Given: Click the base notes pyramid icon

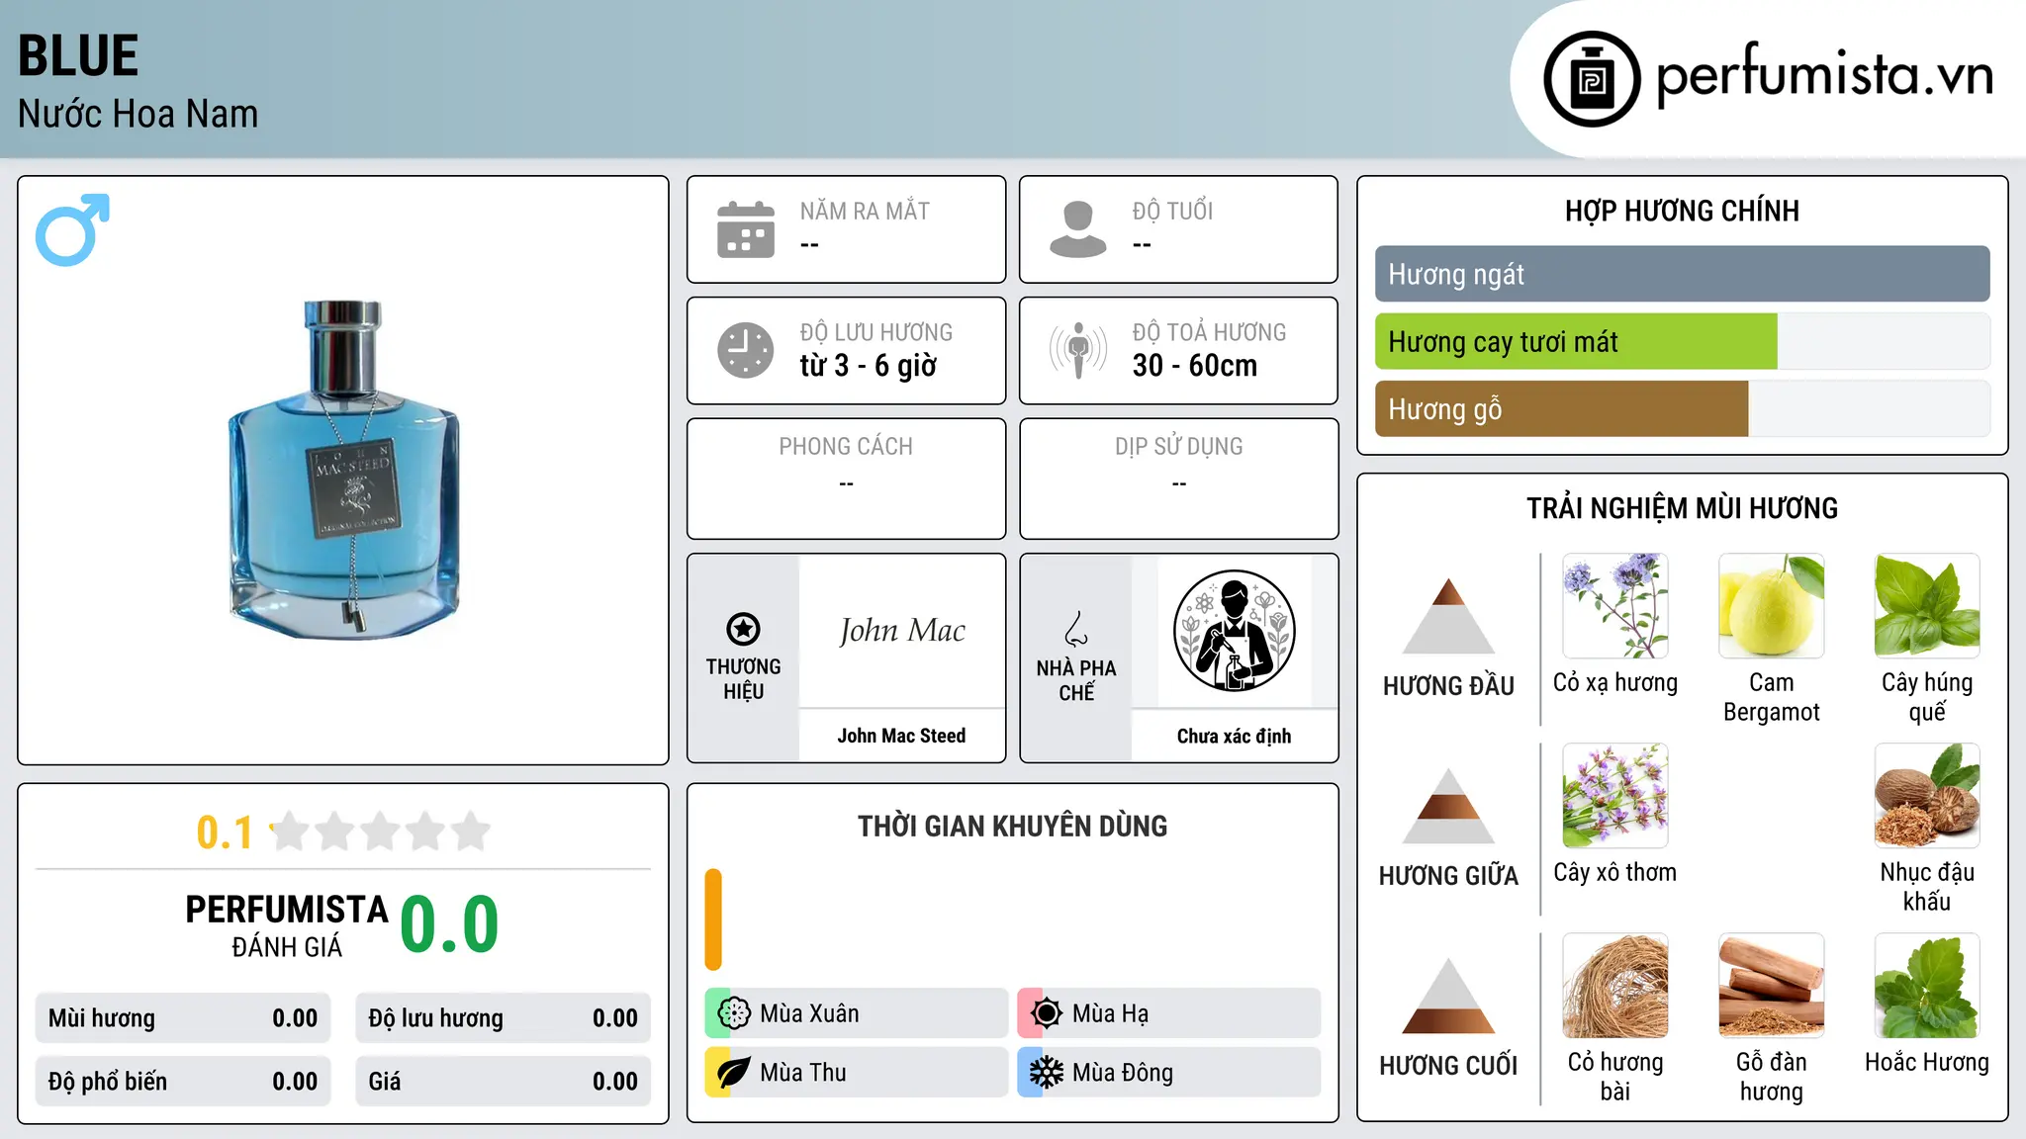Looking at the screenshot, I should 1448,996.
